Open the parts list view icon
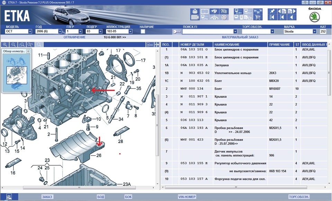This screenshot has height=201, width=332. [x=195, y=17]
